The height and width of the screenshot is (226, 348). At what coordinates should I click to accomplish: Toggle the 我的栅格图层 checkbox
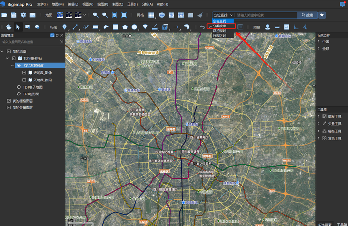click(x=9, y=101)
